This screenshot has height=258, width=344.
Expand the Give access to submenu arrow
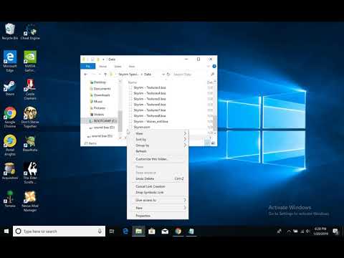[185, 200]
